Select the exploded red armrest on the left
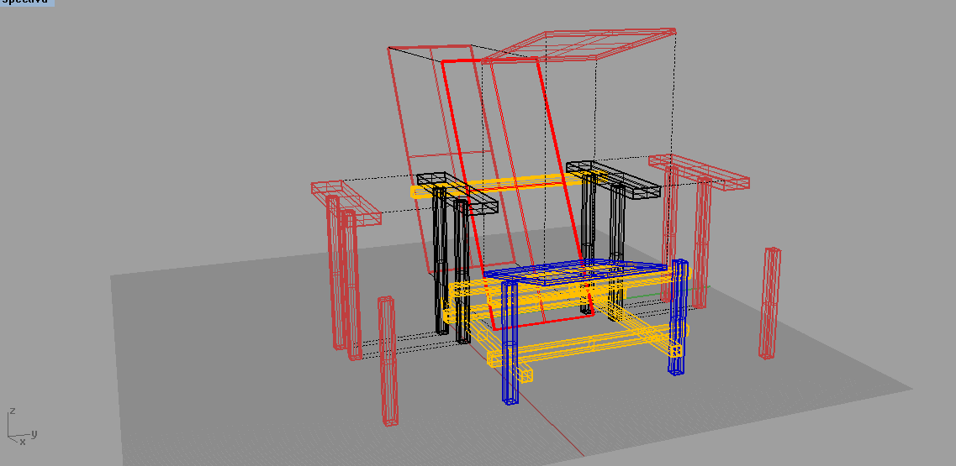Screen dimensions: 956x466 point(346,203)
